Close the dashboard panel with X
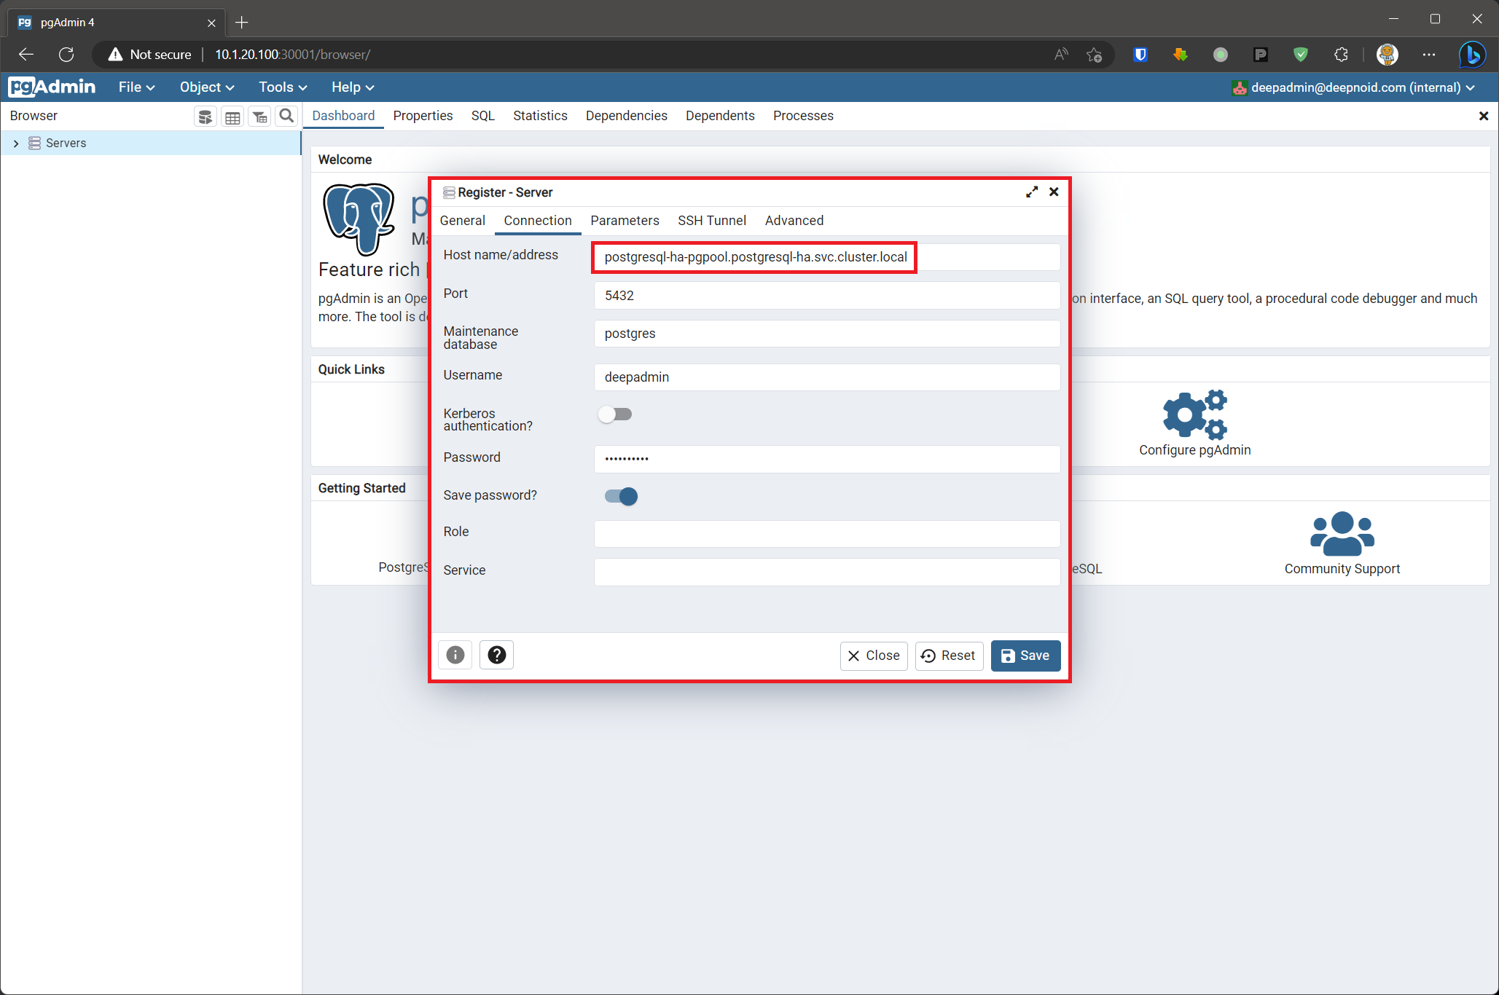This screenshot has width=1499, height=995. (1483, 116)
